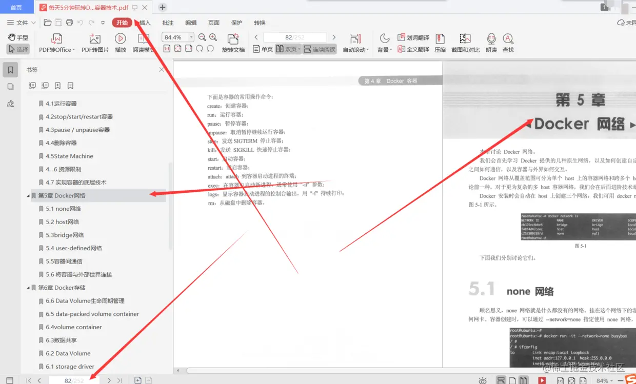636x384 pixels.
Task: Select the actual-size zoom icon
Action: (x=167, y=49)
